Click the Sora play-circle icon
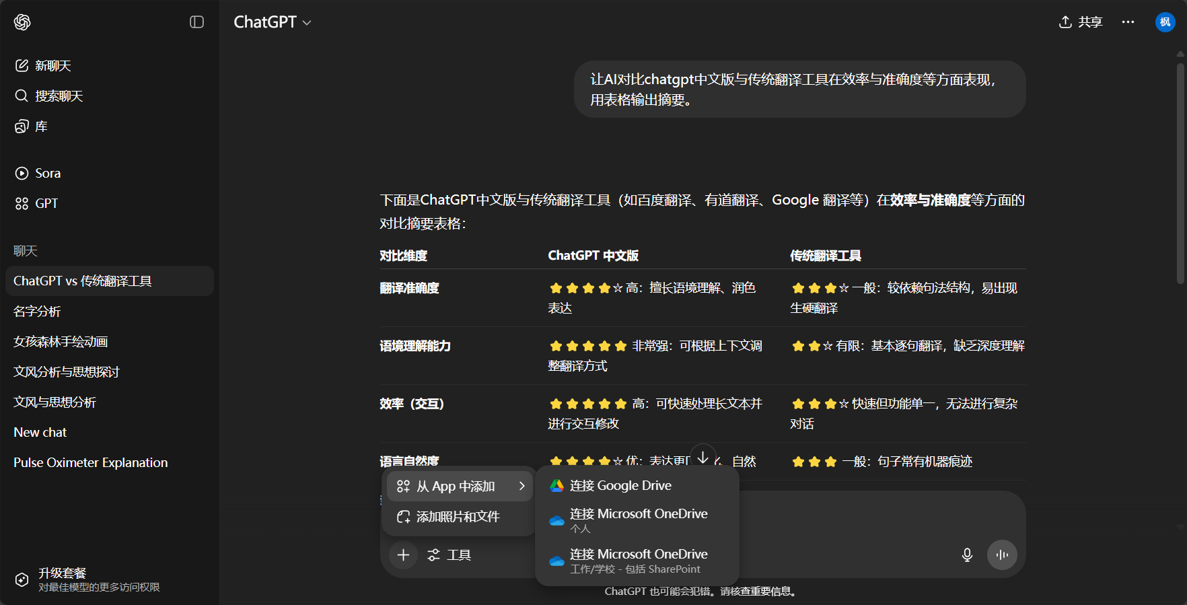Viewport: 1187px width, 605px height. coord(22,173)
